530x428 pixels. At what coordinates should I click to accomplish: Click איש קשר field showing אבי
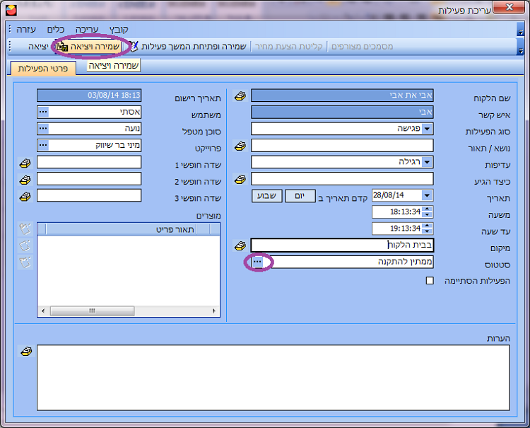(x=342, y=112)
